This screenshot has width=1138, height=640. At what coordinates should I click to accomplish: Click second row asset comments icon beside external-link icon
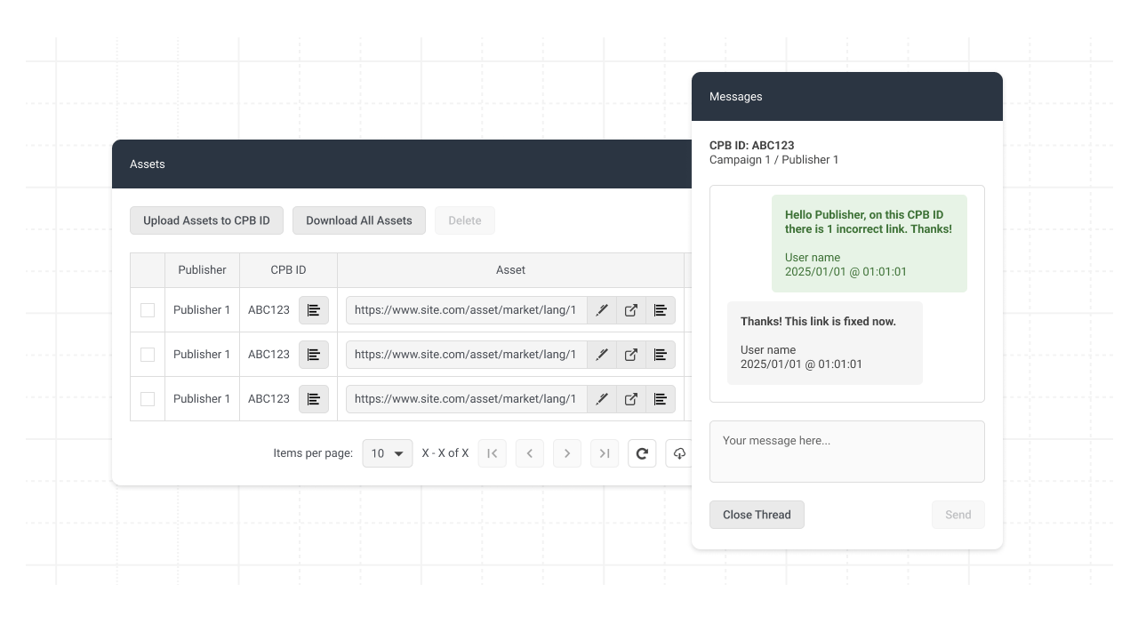pos(661,355)
